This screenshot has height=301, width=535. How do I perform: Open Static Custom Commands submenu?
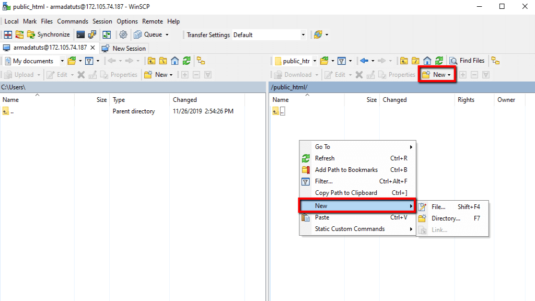[x=357, y=229]
